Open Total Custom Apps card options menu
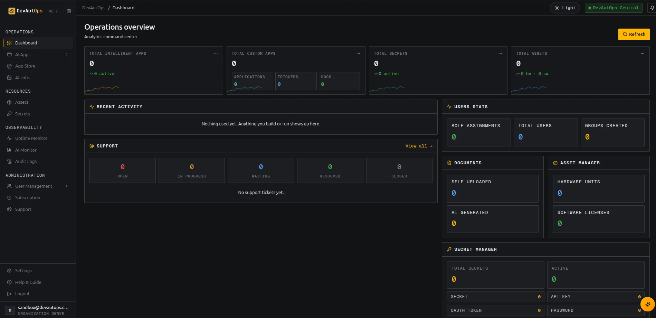Screen dimensions: 656x318 358,53
